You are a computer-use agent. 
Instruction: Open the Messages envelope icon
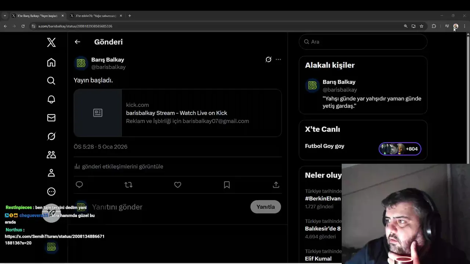51,118
